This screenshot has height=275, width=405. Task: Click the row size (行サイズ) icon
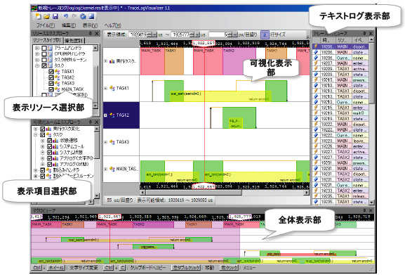(265, 34)
